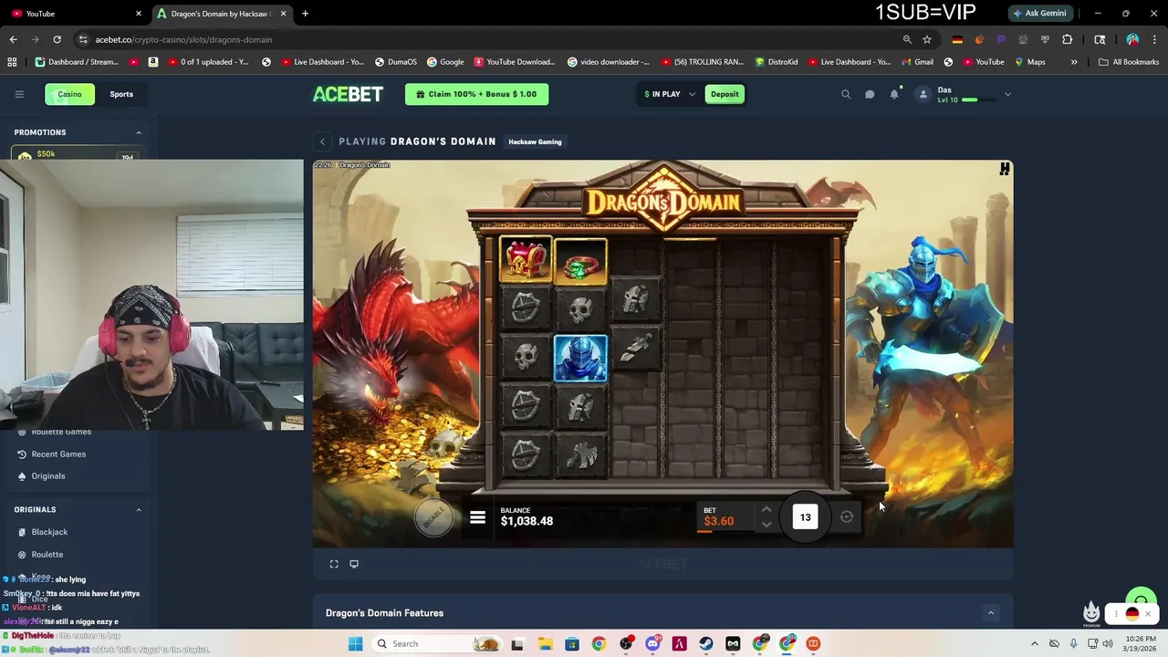This screenshot has width=1168, height=657.
Task: Show hidden system tray icons
Action: (x=1034, y=643)
